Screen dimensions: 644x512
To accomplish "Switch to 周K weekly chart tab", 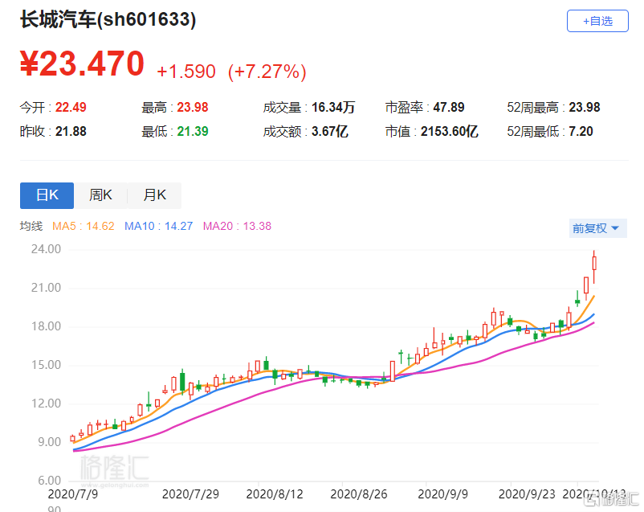I will coord(100,195).
